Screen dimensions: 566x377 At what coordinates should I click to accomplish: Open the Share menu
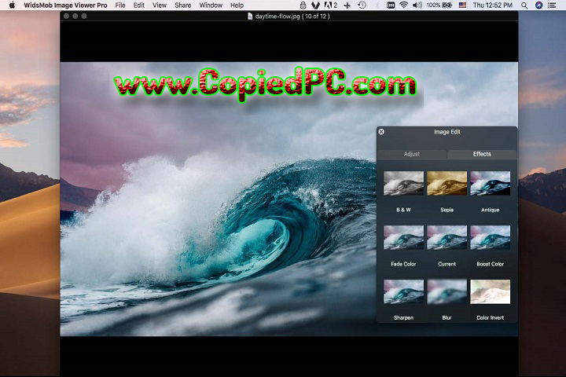click(183, 5)
